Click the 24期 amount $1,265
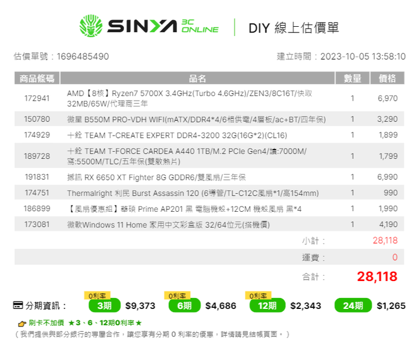Image resolution: width=419 pixels, height=352 pixels. pos(391,305)
